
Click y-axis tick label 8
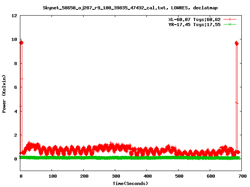(x=16, y=64)
